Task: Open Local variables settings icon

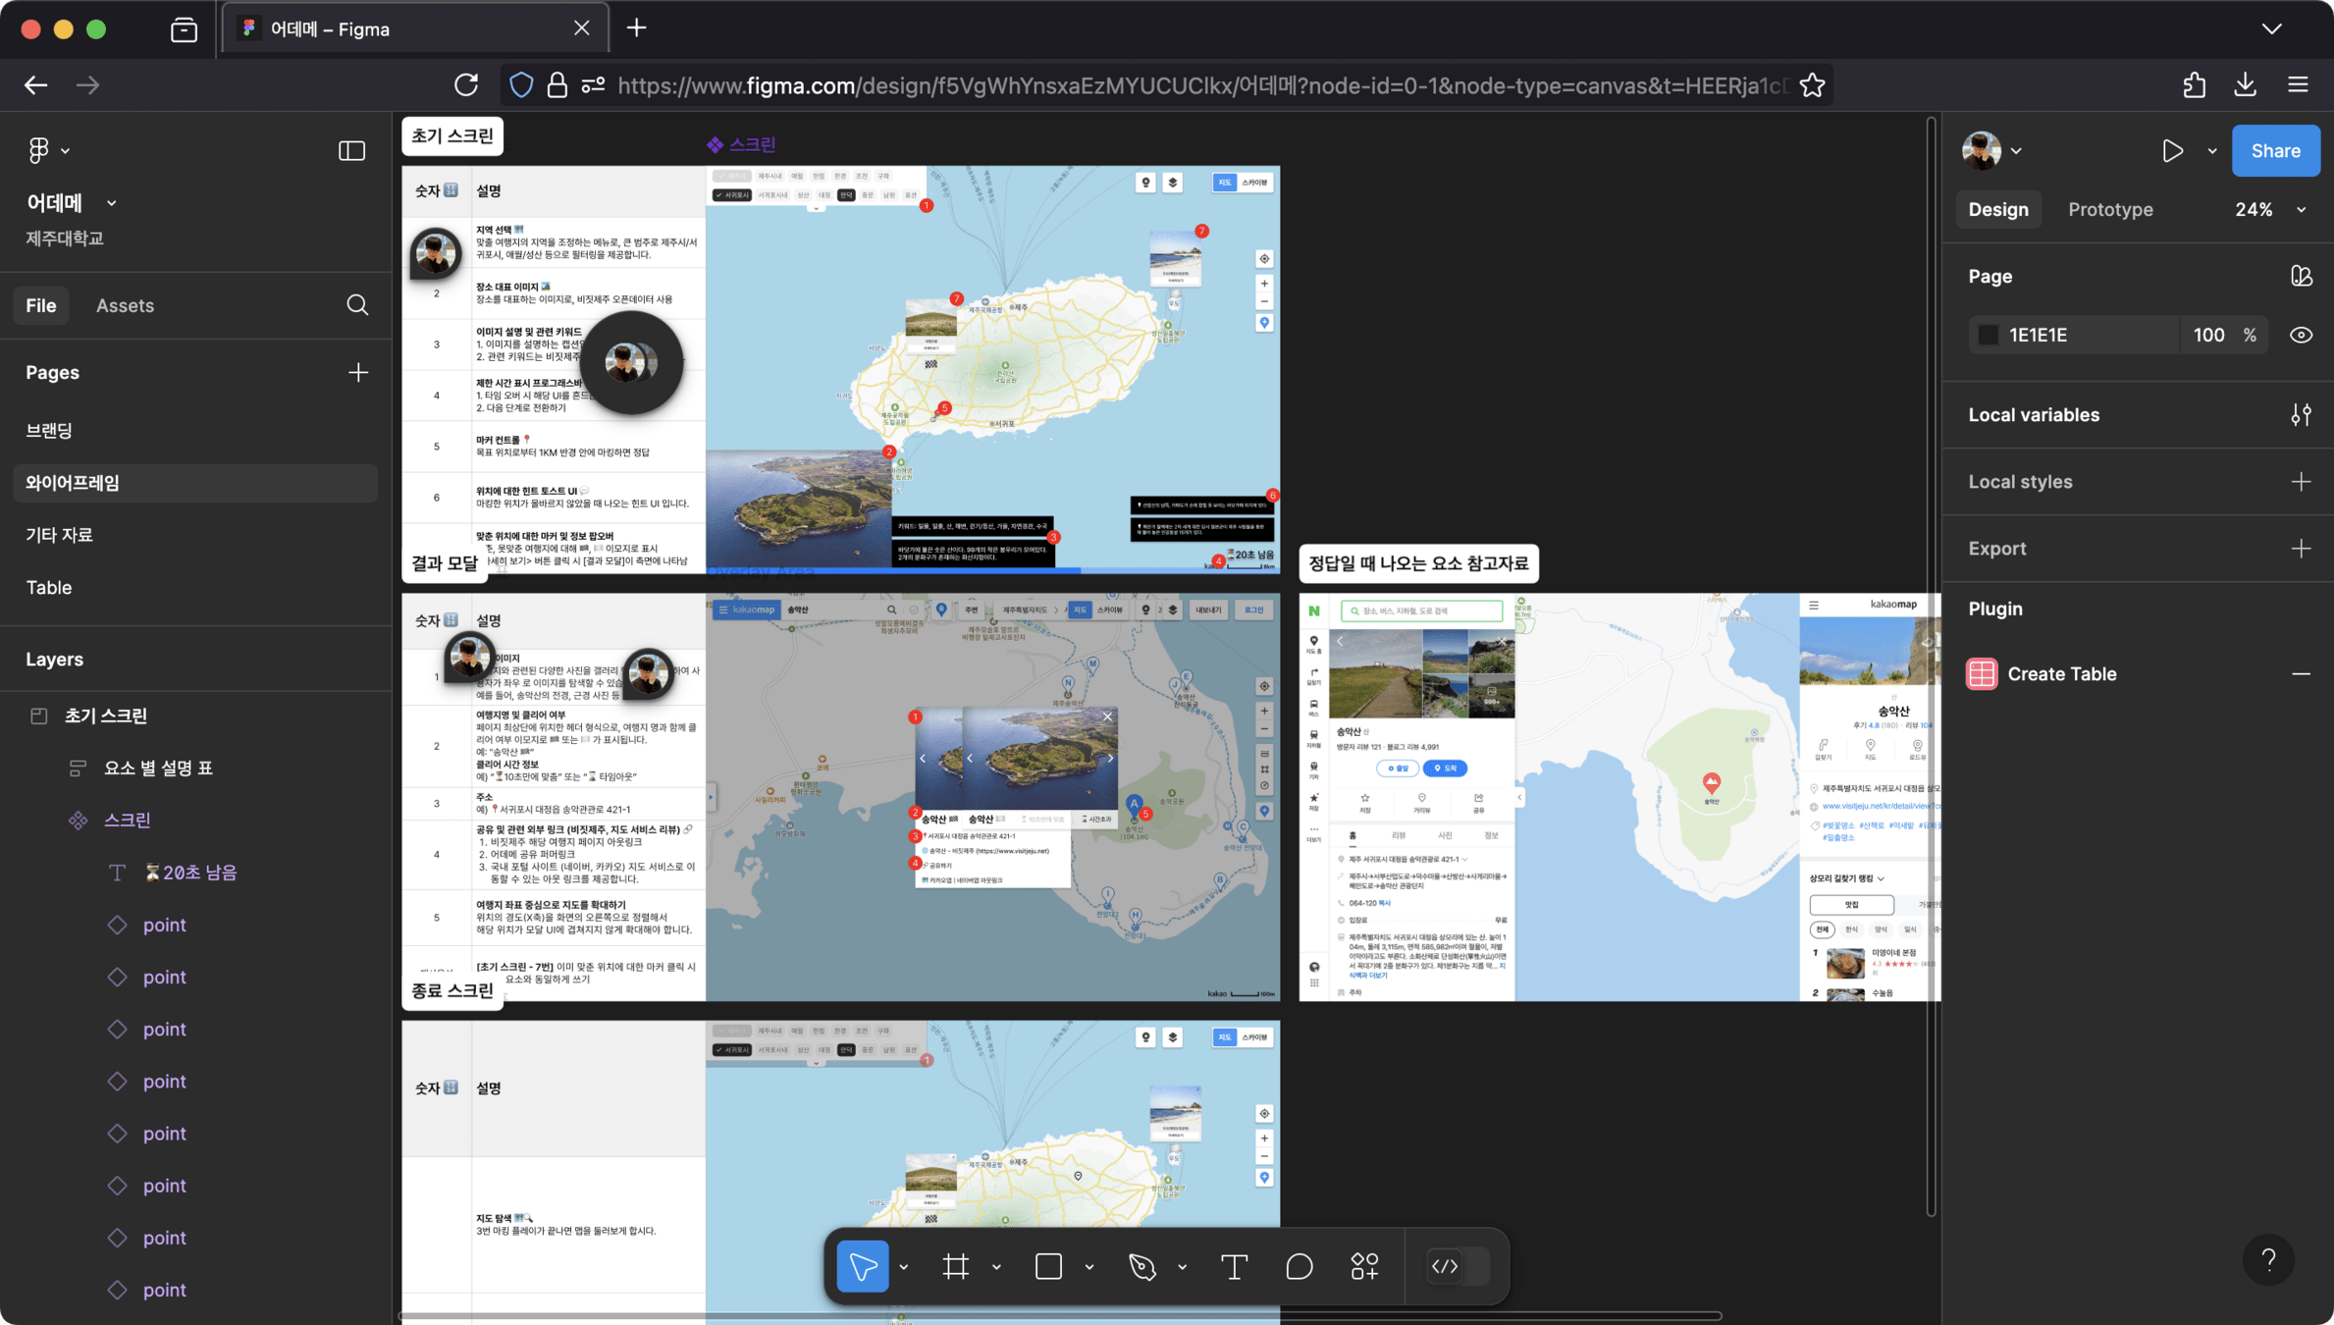Action: click(2301, 414)
